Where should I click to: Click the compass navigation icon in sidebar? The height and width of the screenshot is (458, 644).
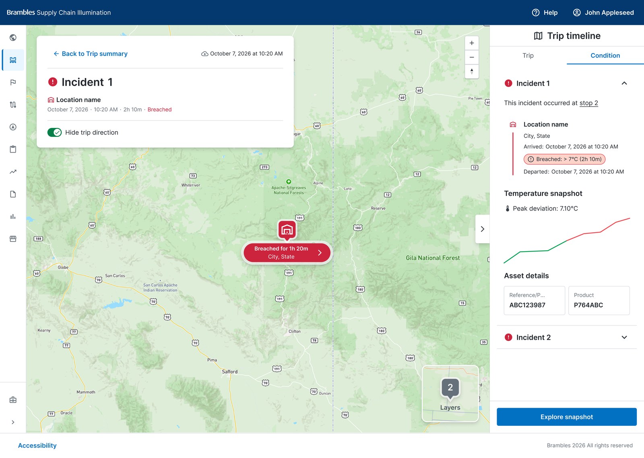tap(13, 127)
